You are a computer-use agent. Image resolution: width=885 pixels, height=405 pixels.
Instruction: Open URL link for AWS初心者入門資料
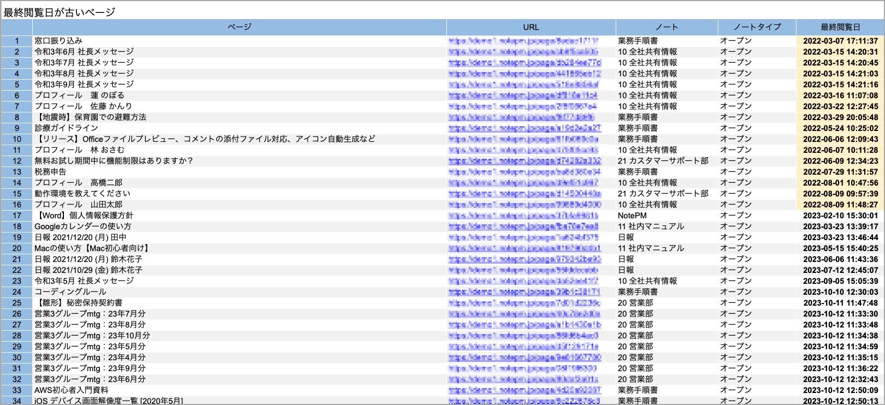(x=524, y=390)
